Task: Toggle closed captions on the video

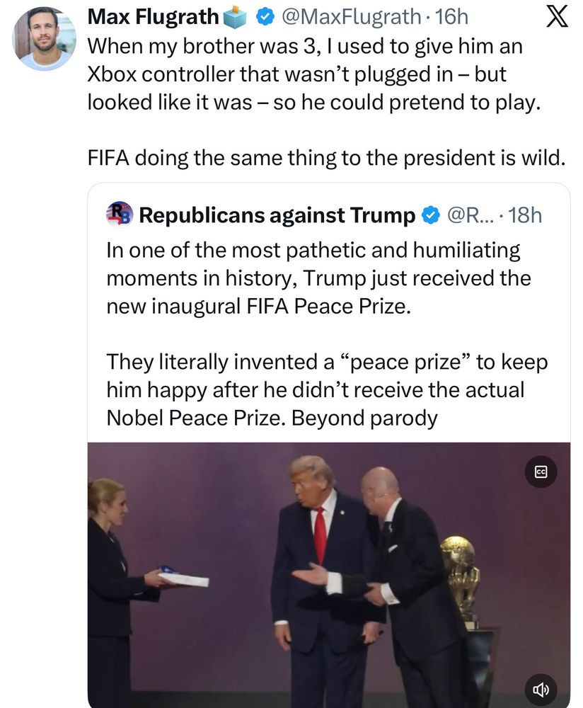Action: point(541,472)
